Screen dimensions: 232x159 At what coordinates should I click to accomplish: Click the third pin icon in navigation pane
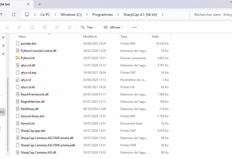coord(3,54)
